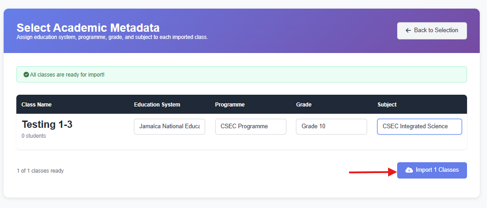Click the Programme column header
This screenshot has width=487, height=208.
coord(230,105)
